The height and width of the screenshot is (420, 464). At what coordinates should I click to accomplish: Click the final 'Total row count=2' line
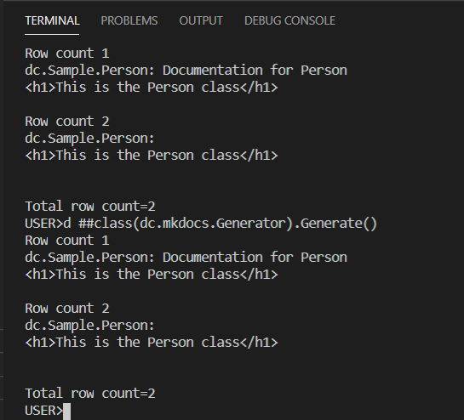pos(90,394)
